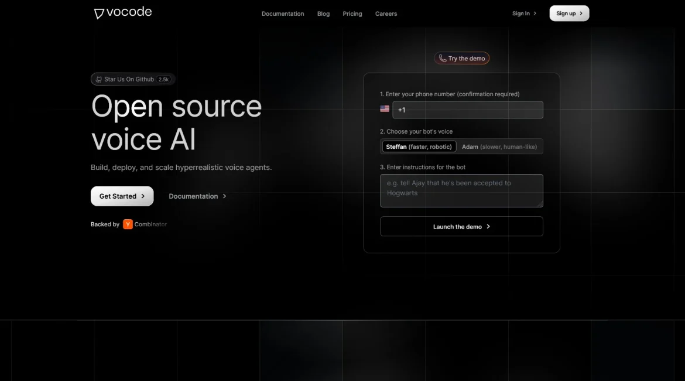Click the Star Us On Github badge
This screenshot has height=381, width=685.
click(x=133, y=79)
